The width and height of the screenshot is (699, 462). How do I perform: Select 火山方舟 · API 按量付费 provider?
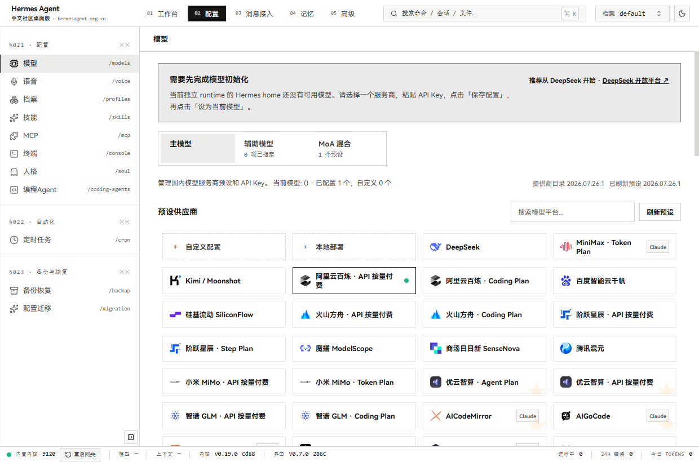tap(354, 314)
